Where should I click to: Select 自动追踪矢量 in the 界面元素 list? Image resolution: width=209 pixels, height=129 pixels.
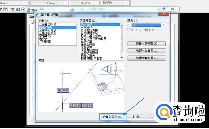click(x=100, y=30)
